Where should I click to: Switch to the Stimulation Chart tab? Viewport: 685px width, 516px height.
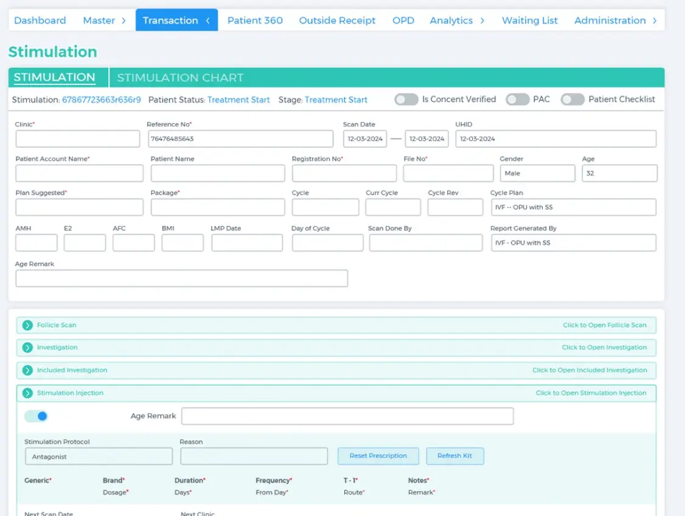(179, 77)
